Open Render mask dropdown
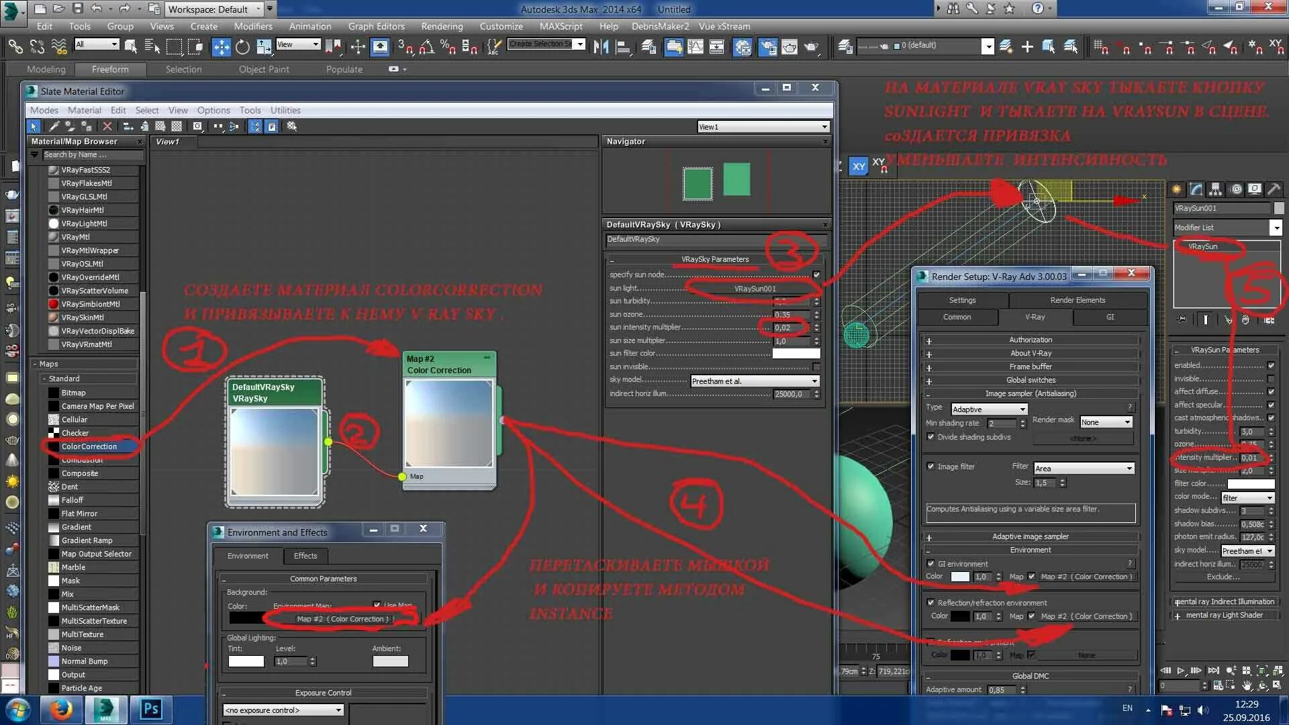Viewport: 1289px width, 725px height. pos(1106,422)
